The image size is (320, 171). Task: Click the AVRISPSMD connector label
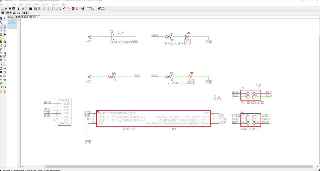point(249,129)
